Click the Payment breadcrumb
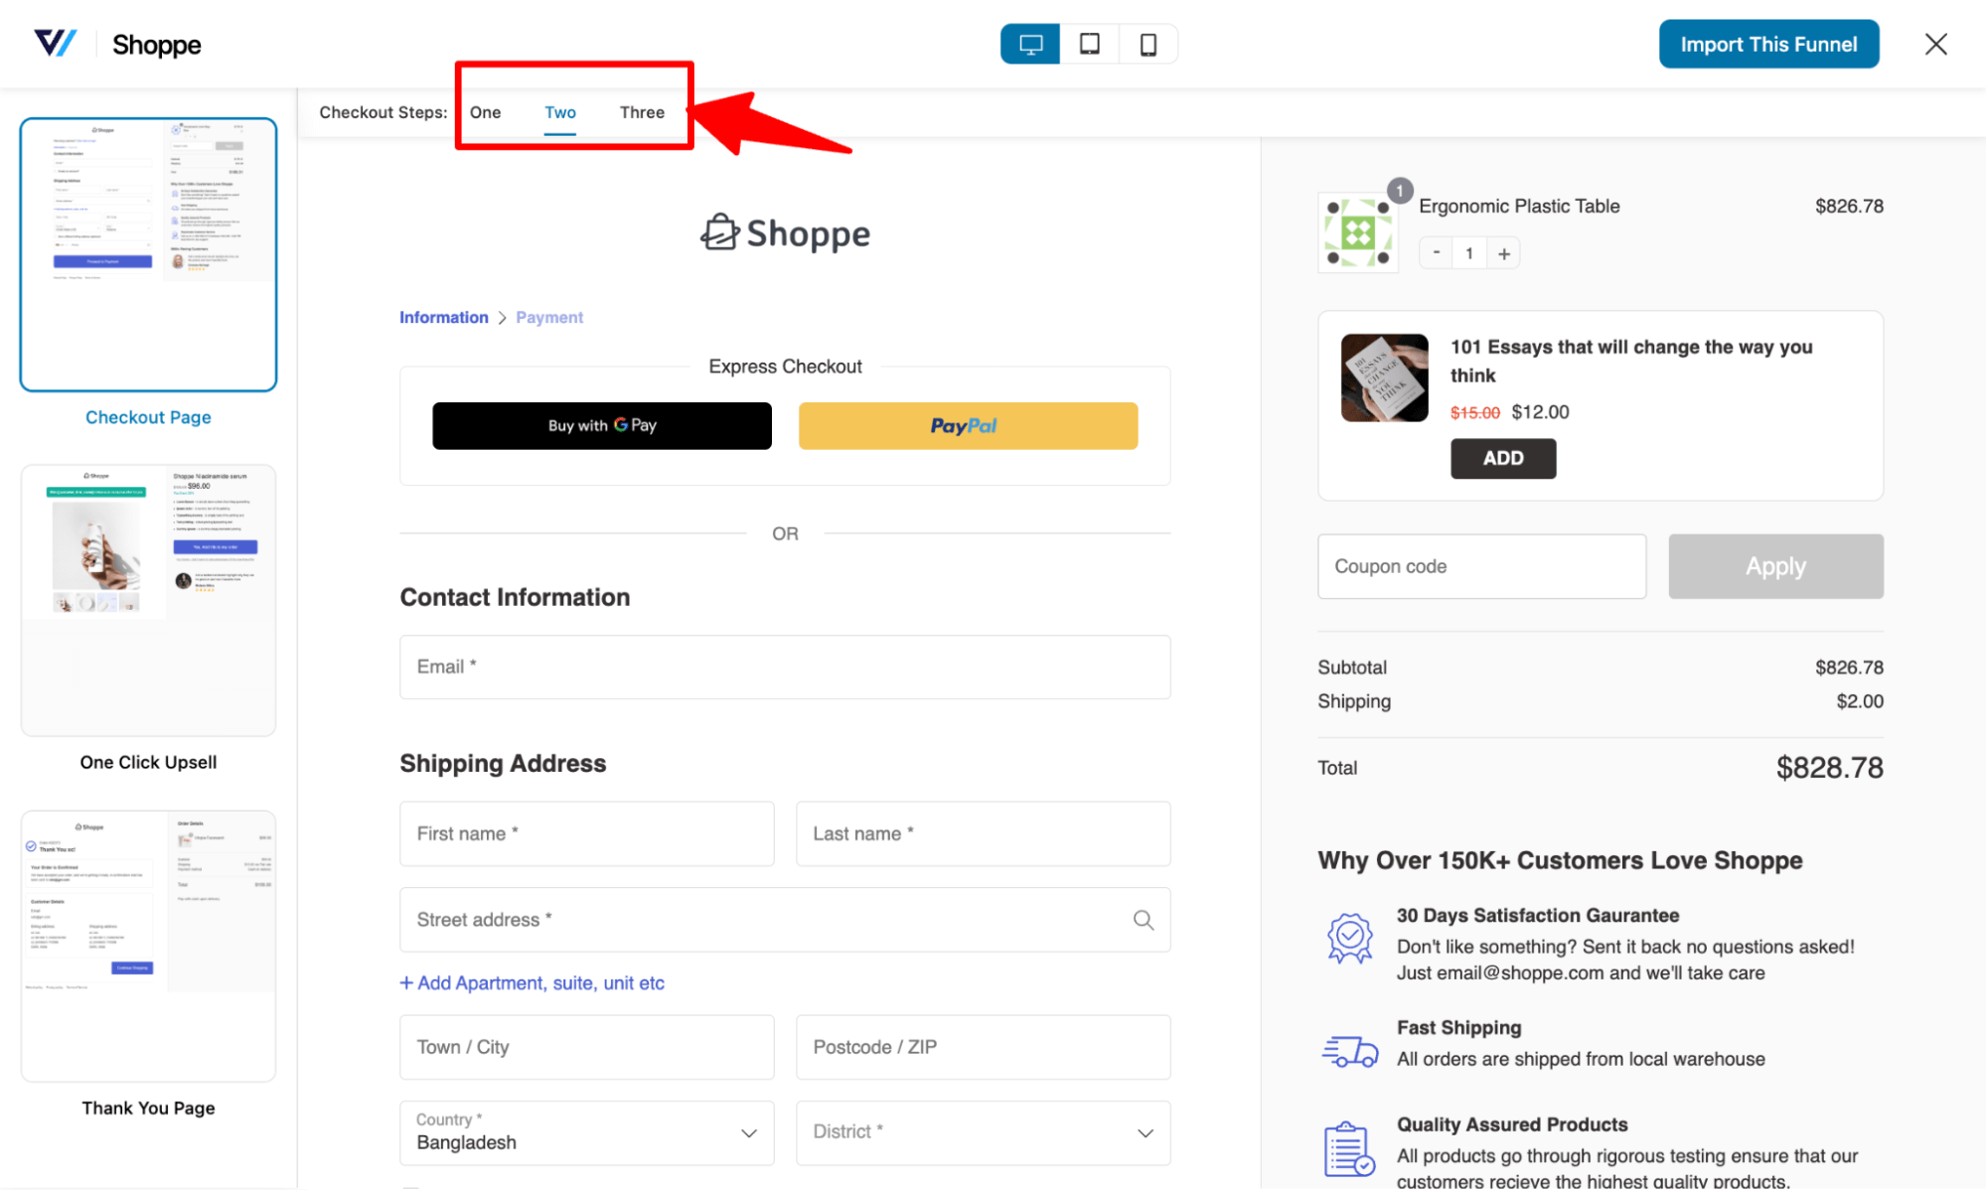 coord(549,318)
